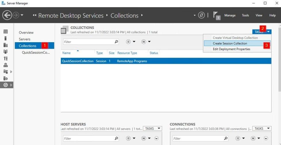
Task: Click the Connections Filter text box
Action: pyautogui.click(x=198, y=138)
